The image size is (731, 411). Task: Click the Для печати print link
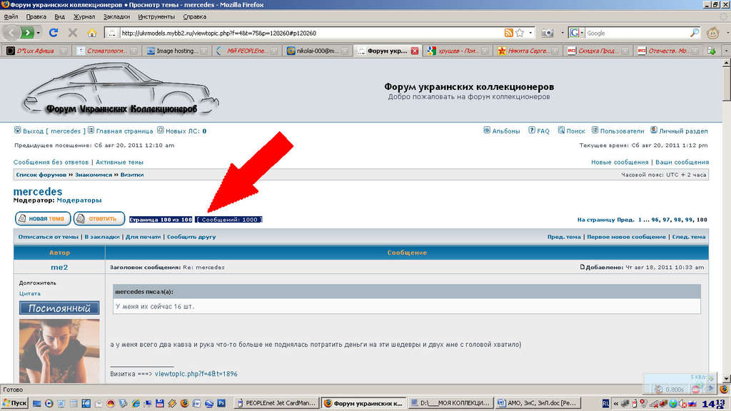pyautogui.click(x=143, y=237)
